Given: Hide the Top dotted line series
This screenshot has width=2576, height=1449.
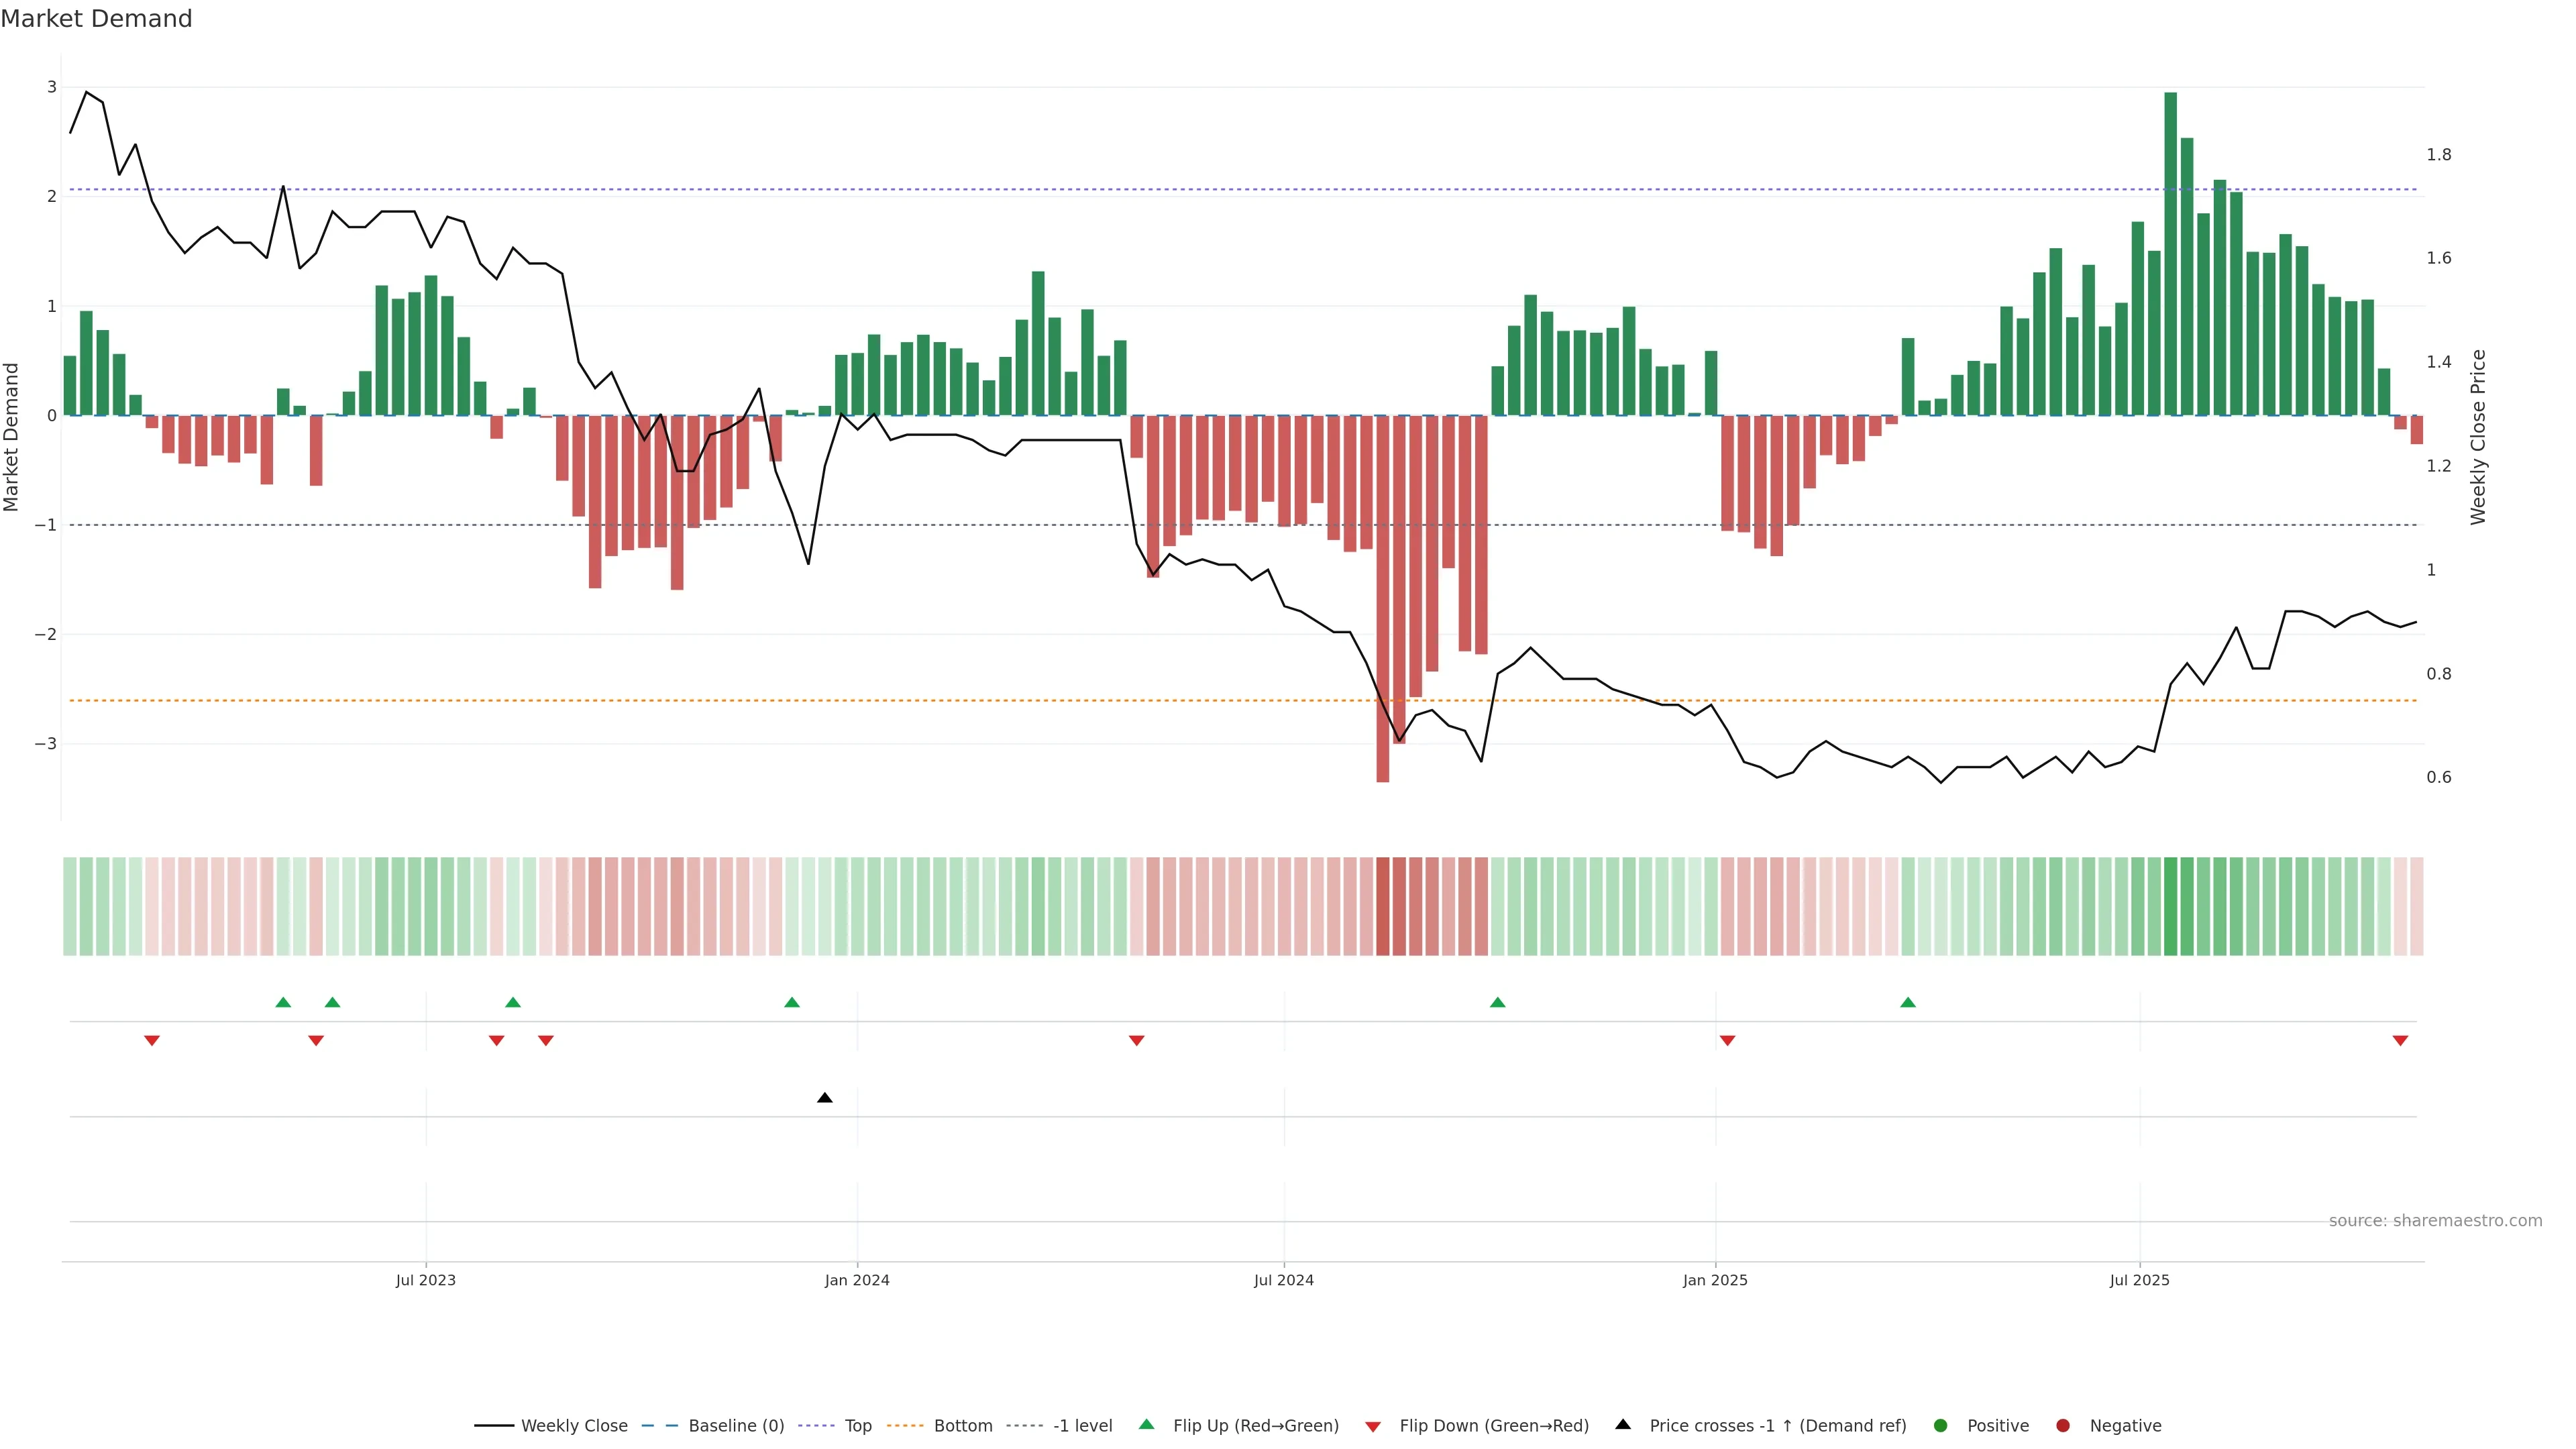Looking at the screenshot, I should point(857,1426).
